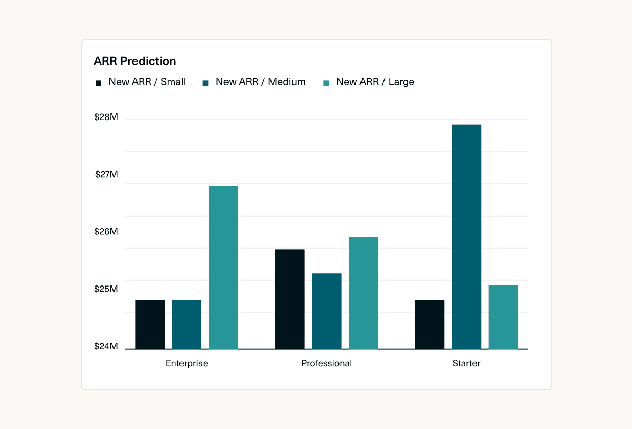Image resolution: width=632 pixels, height=429 pixels.
Task: Click the New ARR / Small legend swatch
Action: [x=98, y=82]
